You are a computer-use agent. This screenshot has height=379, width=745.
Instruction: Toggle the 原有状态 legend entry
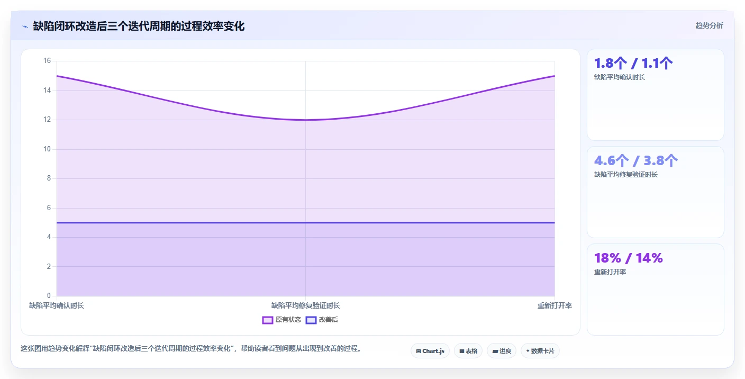tap(281, 320)
